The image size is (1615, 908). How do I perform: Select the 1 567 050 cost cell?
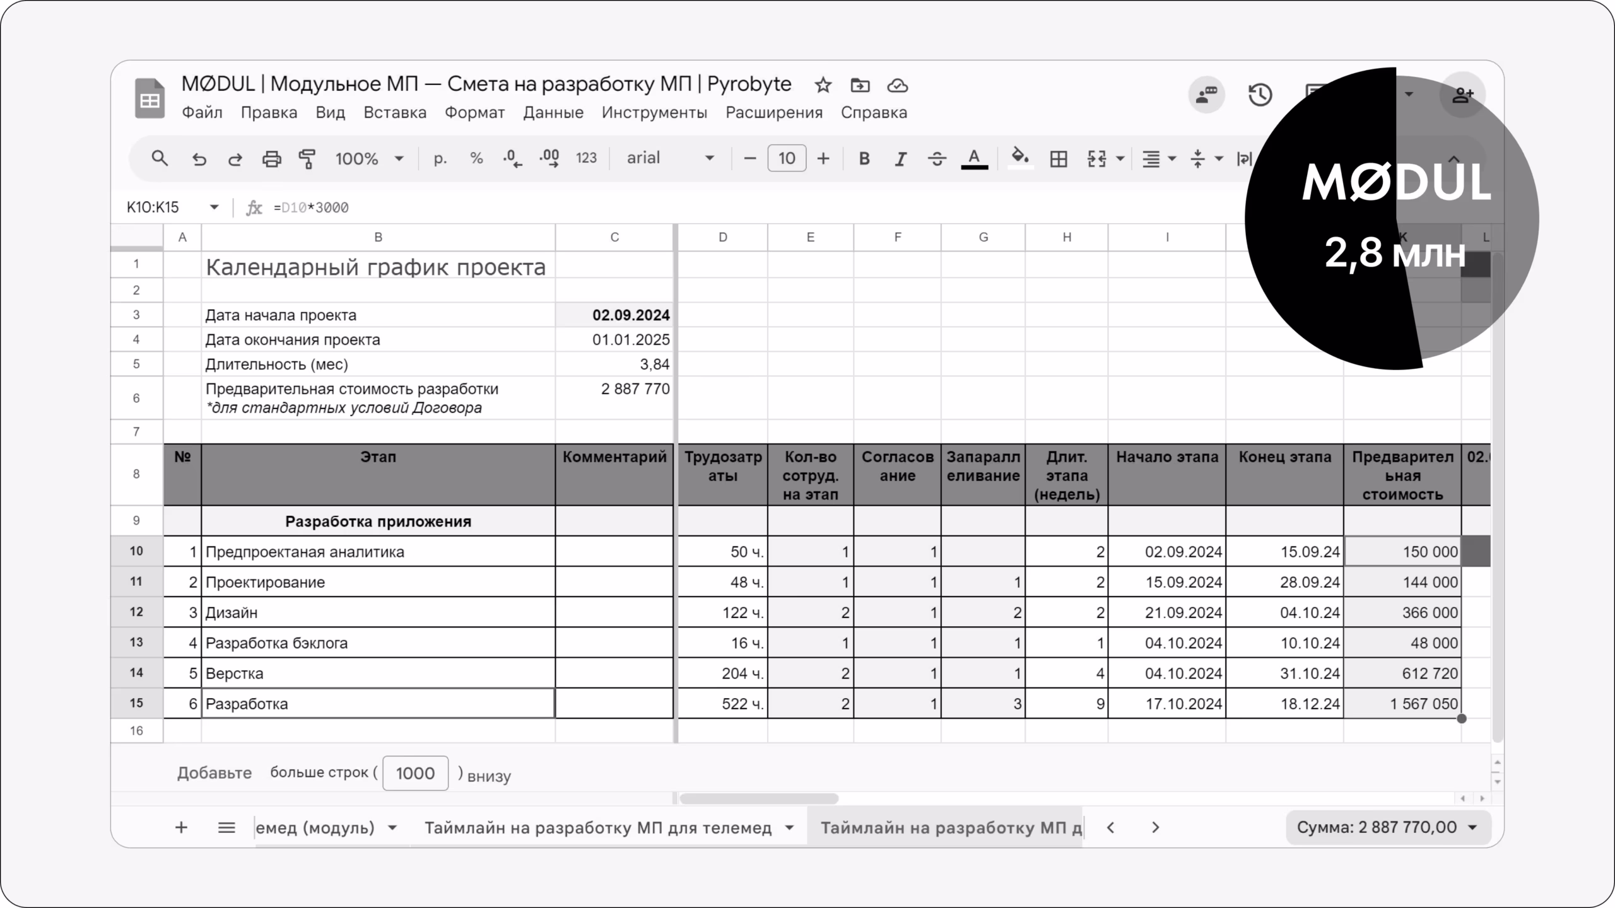pos(1402,704)
